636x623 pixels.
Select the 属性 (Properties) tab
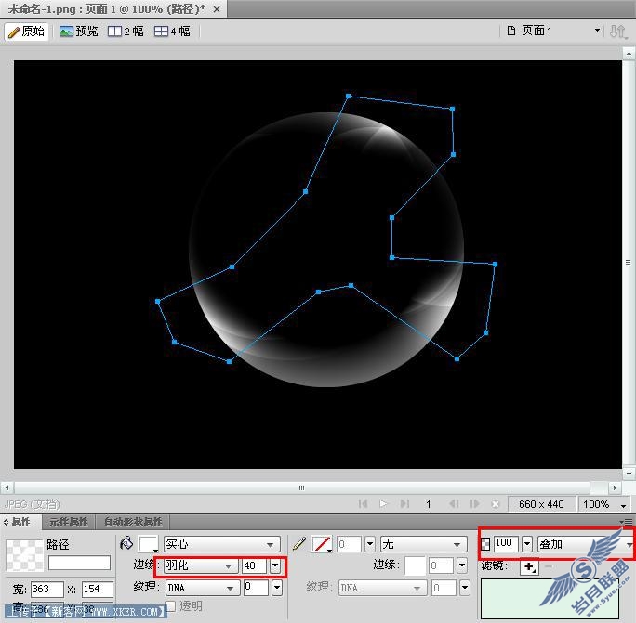click(x=20, y=522)
